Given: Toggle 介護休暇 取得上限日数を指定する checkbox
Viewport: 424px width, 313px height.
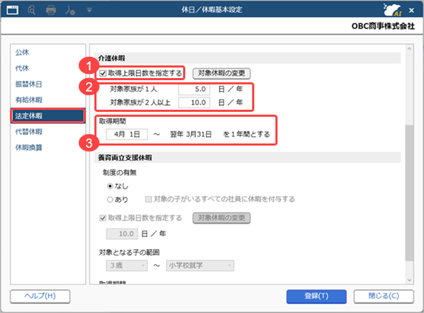Looking at the screenshot, I should tap(103, 73).
